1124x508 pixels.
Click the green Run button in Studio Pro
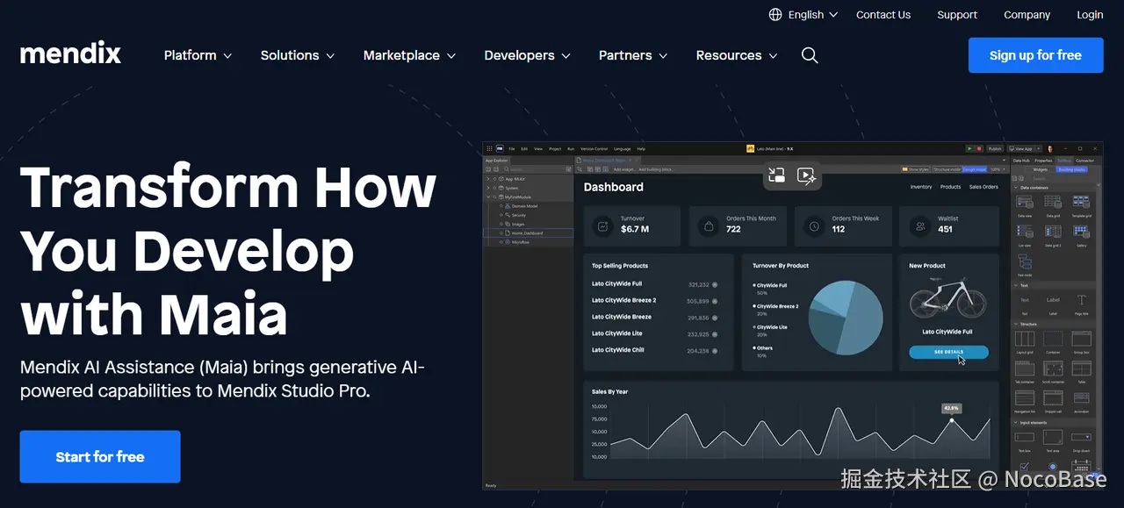[x=969, y=148]
